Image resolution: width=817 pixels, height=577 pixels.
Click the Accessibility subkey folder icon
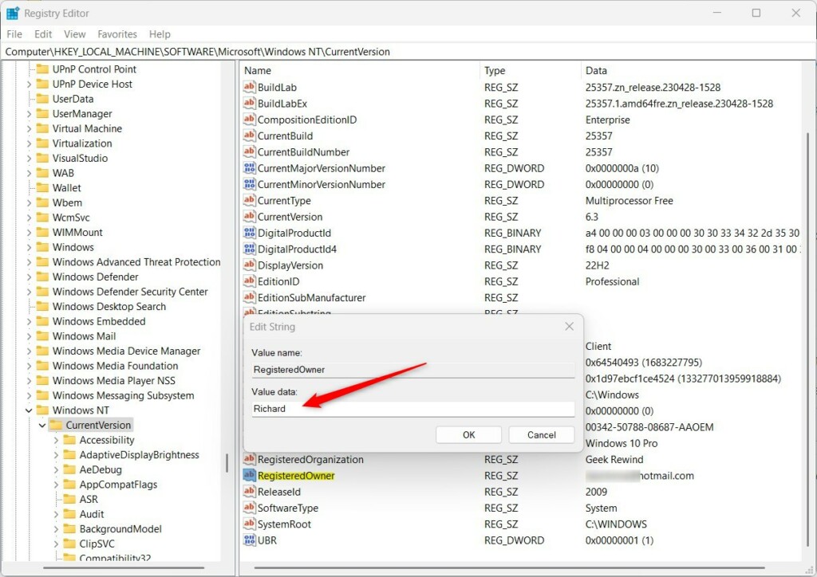[x=70, y=440]
